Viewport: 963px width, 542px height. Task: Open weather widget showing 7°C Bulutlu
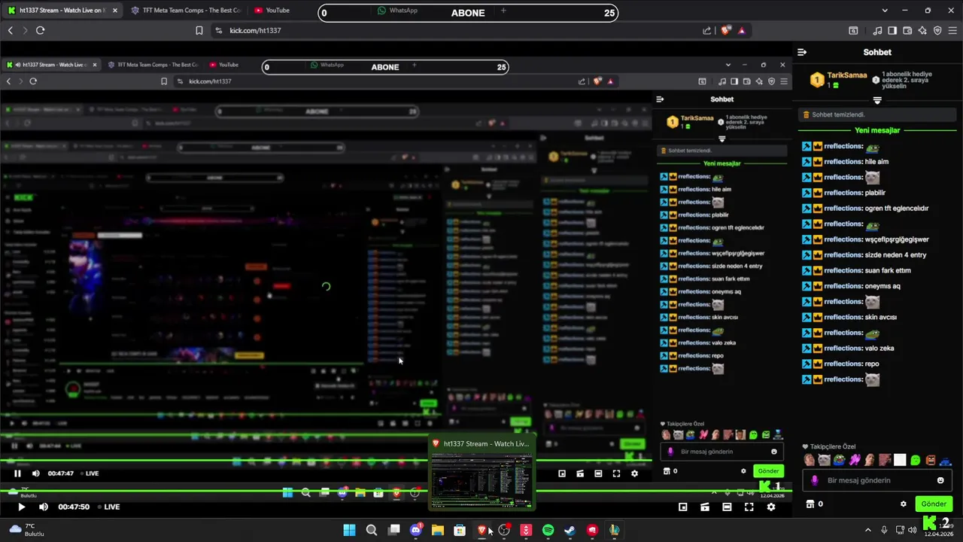click(26, 530)
